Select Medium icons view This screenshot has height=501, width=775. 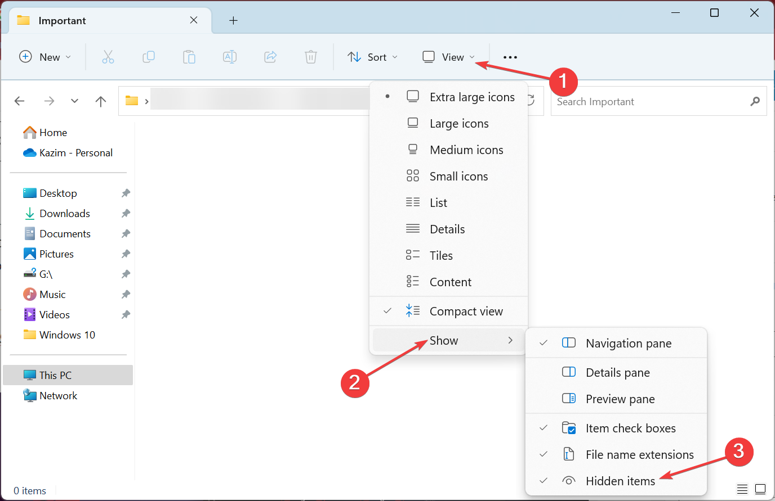click(449, 150)
